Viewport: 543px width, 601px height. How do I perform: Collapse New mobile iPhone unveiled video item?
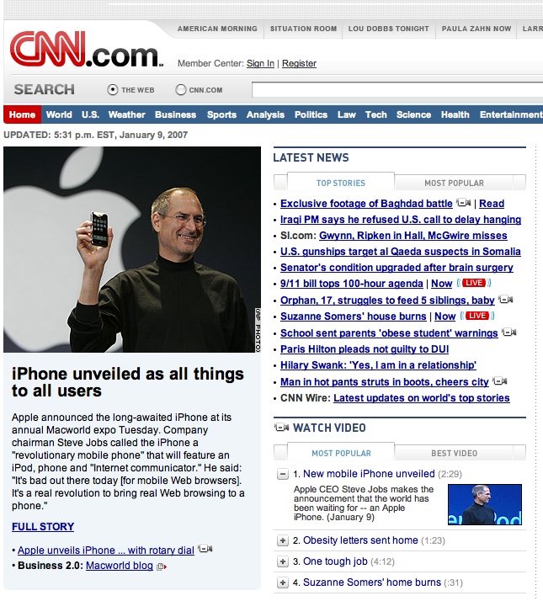(283, 475)
